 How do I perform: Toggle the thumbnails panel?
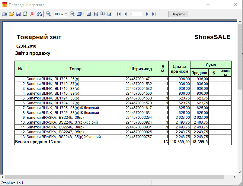click(96, 14)
